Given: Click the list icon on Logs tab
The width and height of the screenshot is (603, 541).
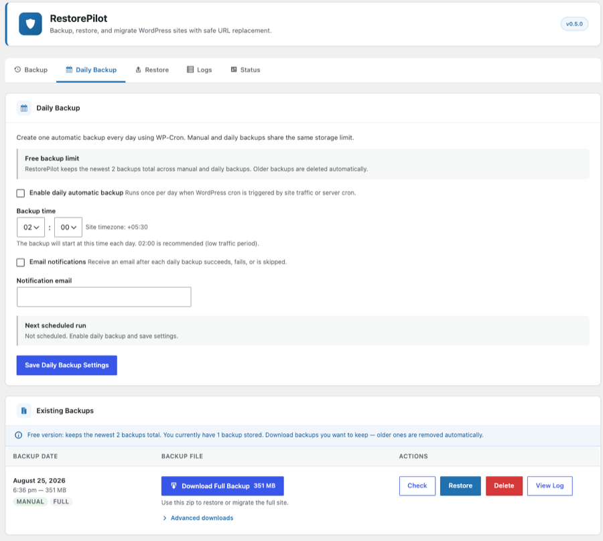Looking at the screenshot, I should 190,70.
